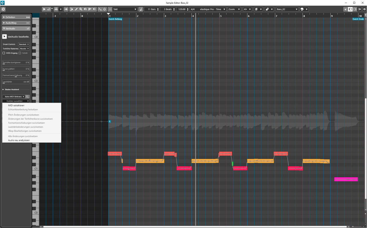This screenshot has height=228, width=367.
Task: Enable the MIDI-Eingang checkbox
Action: coord(4,53)
